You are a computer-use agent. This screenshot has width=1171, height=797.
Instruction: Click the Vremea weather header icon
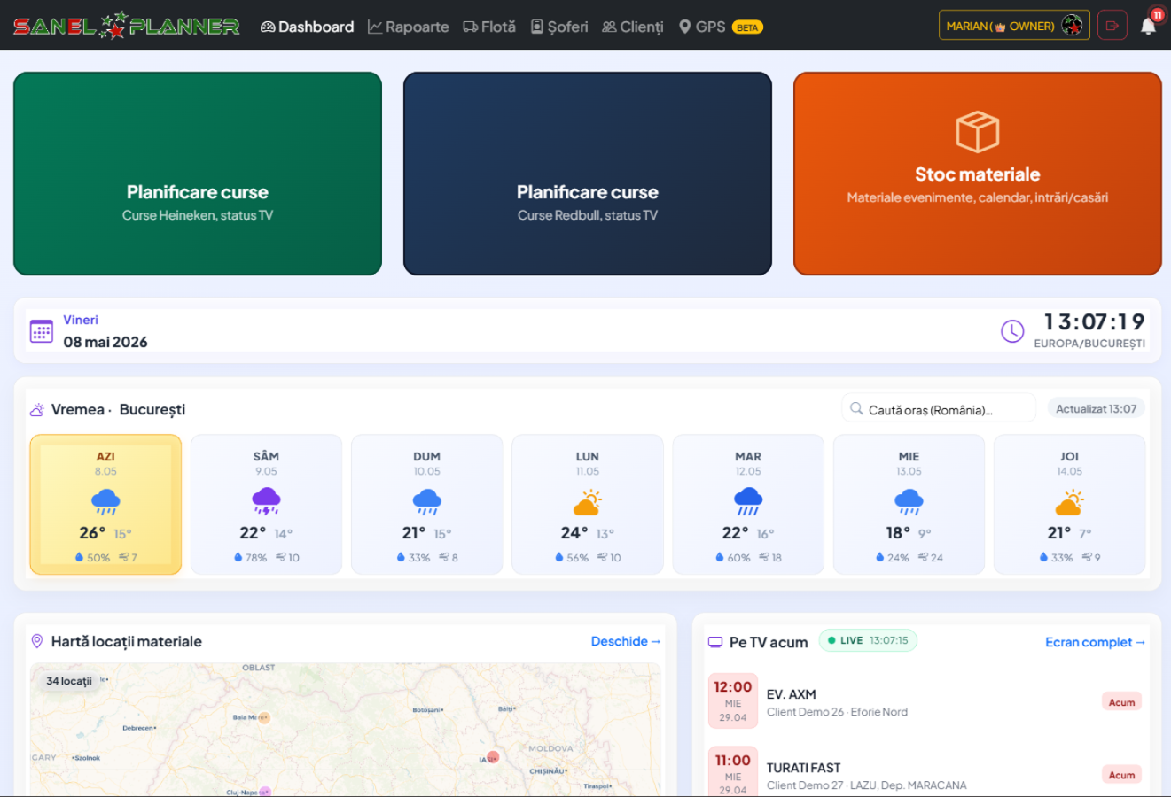point(37,410)
